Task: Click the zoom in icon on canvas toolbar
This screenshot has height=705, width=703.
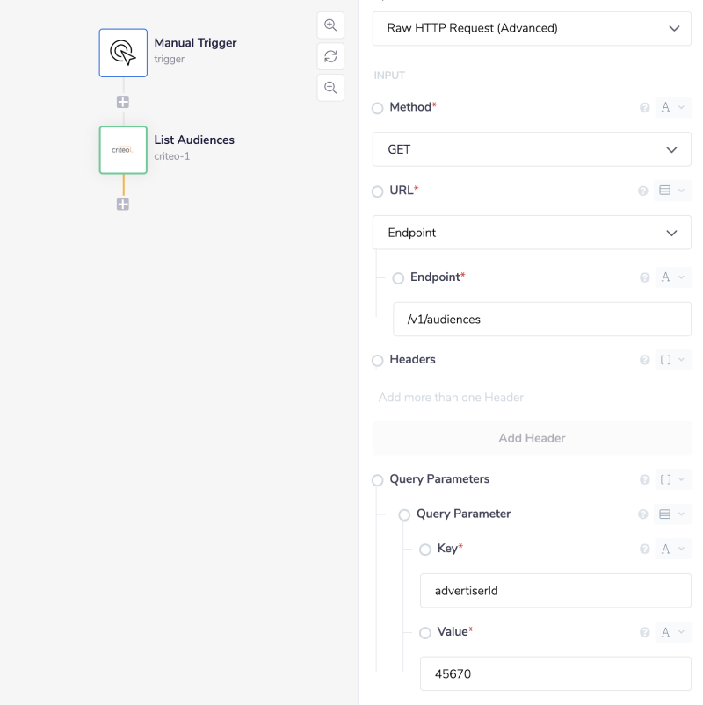Action: 330,25
